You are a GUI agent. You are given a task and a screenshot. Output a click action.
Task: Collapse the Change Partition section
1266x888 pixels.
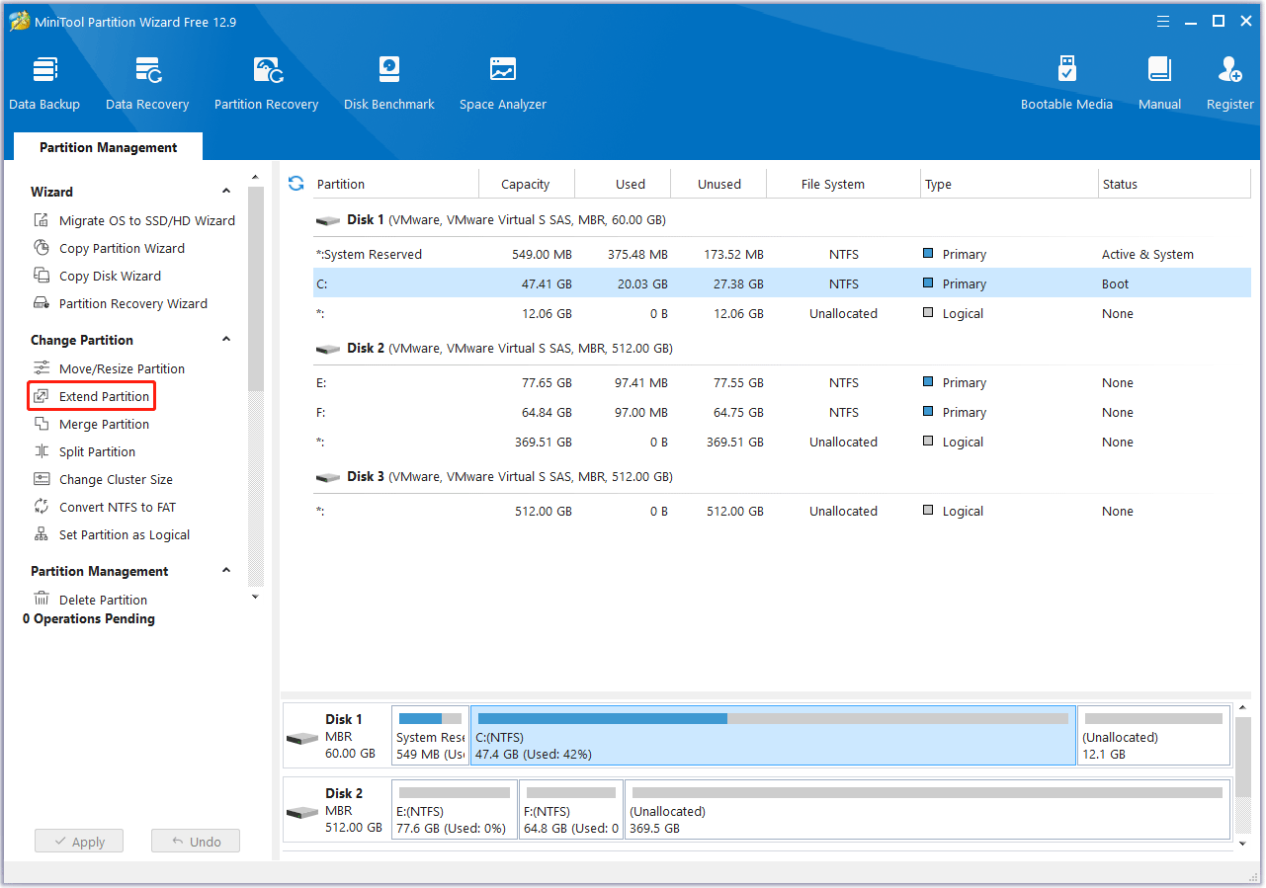tap(226, 340)
